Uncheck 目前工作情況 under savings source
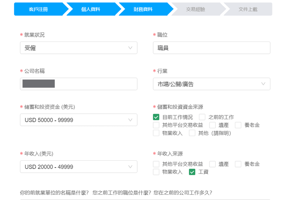The height and width of the screenshot is (200, 281). 156,117
